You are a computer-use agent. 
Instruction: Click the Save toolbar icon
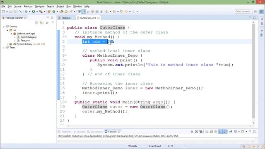point(11,12)
